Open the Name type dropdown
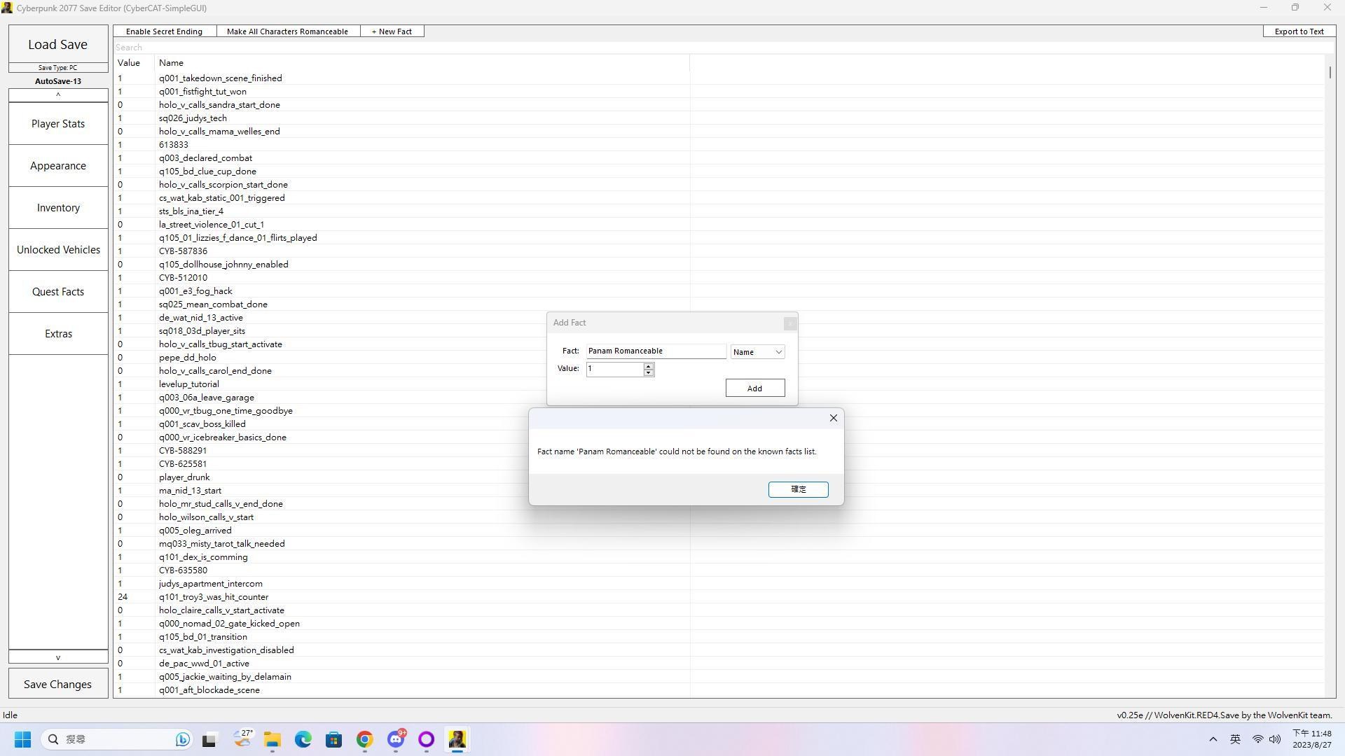Image resolution: width=1345 pixels, height=756 pixels. 757,352
